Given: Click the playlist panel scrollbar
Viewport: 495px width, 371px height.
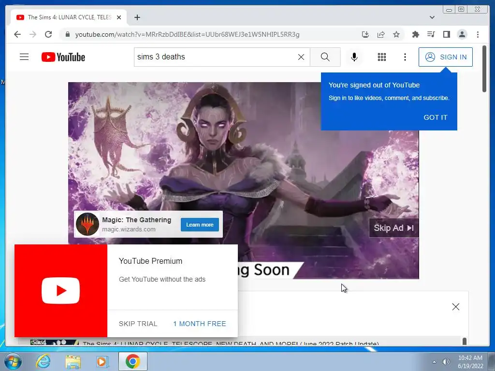Looking at the screenshot, I should (465, 341).
